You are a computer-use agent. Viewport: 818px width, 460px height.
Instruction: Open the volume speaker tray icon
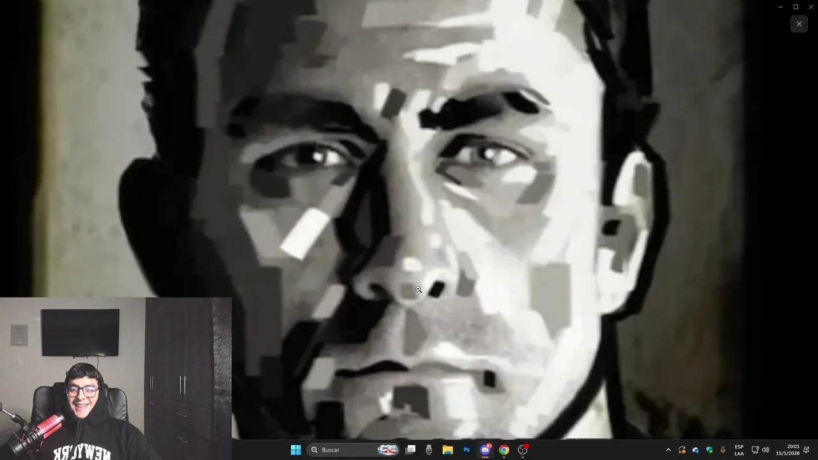tap(766, 450)
